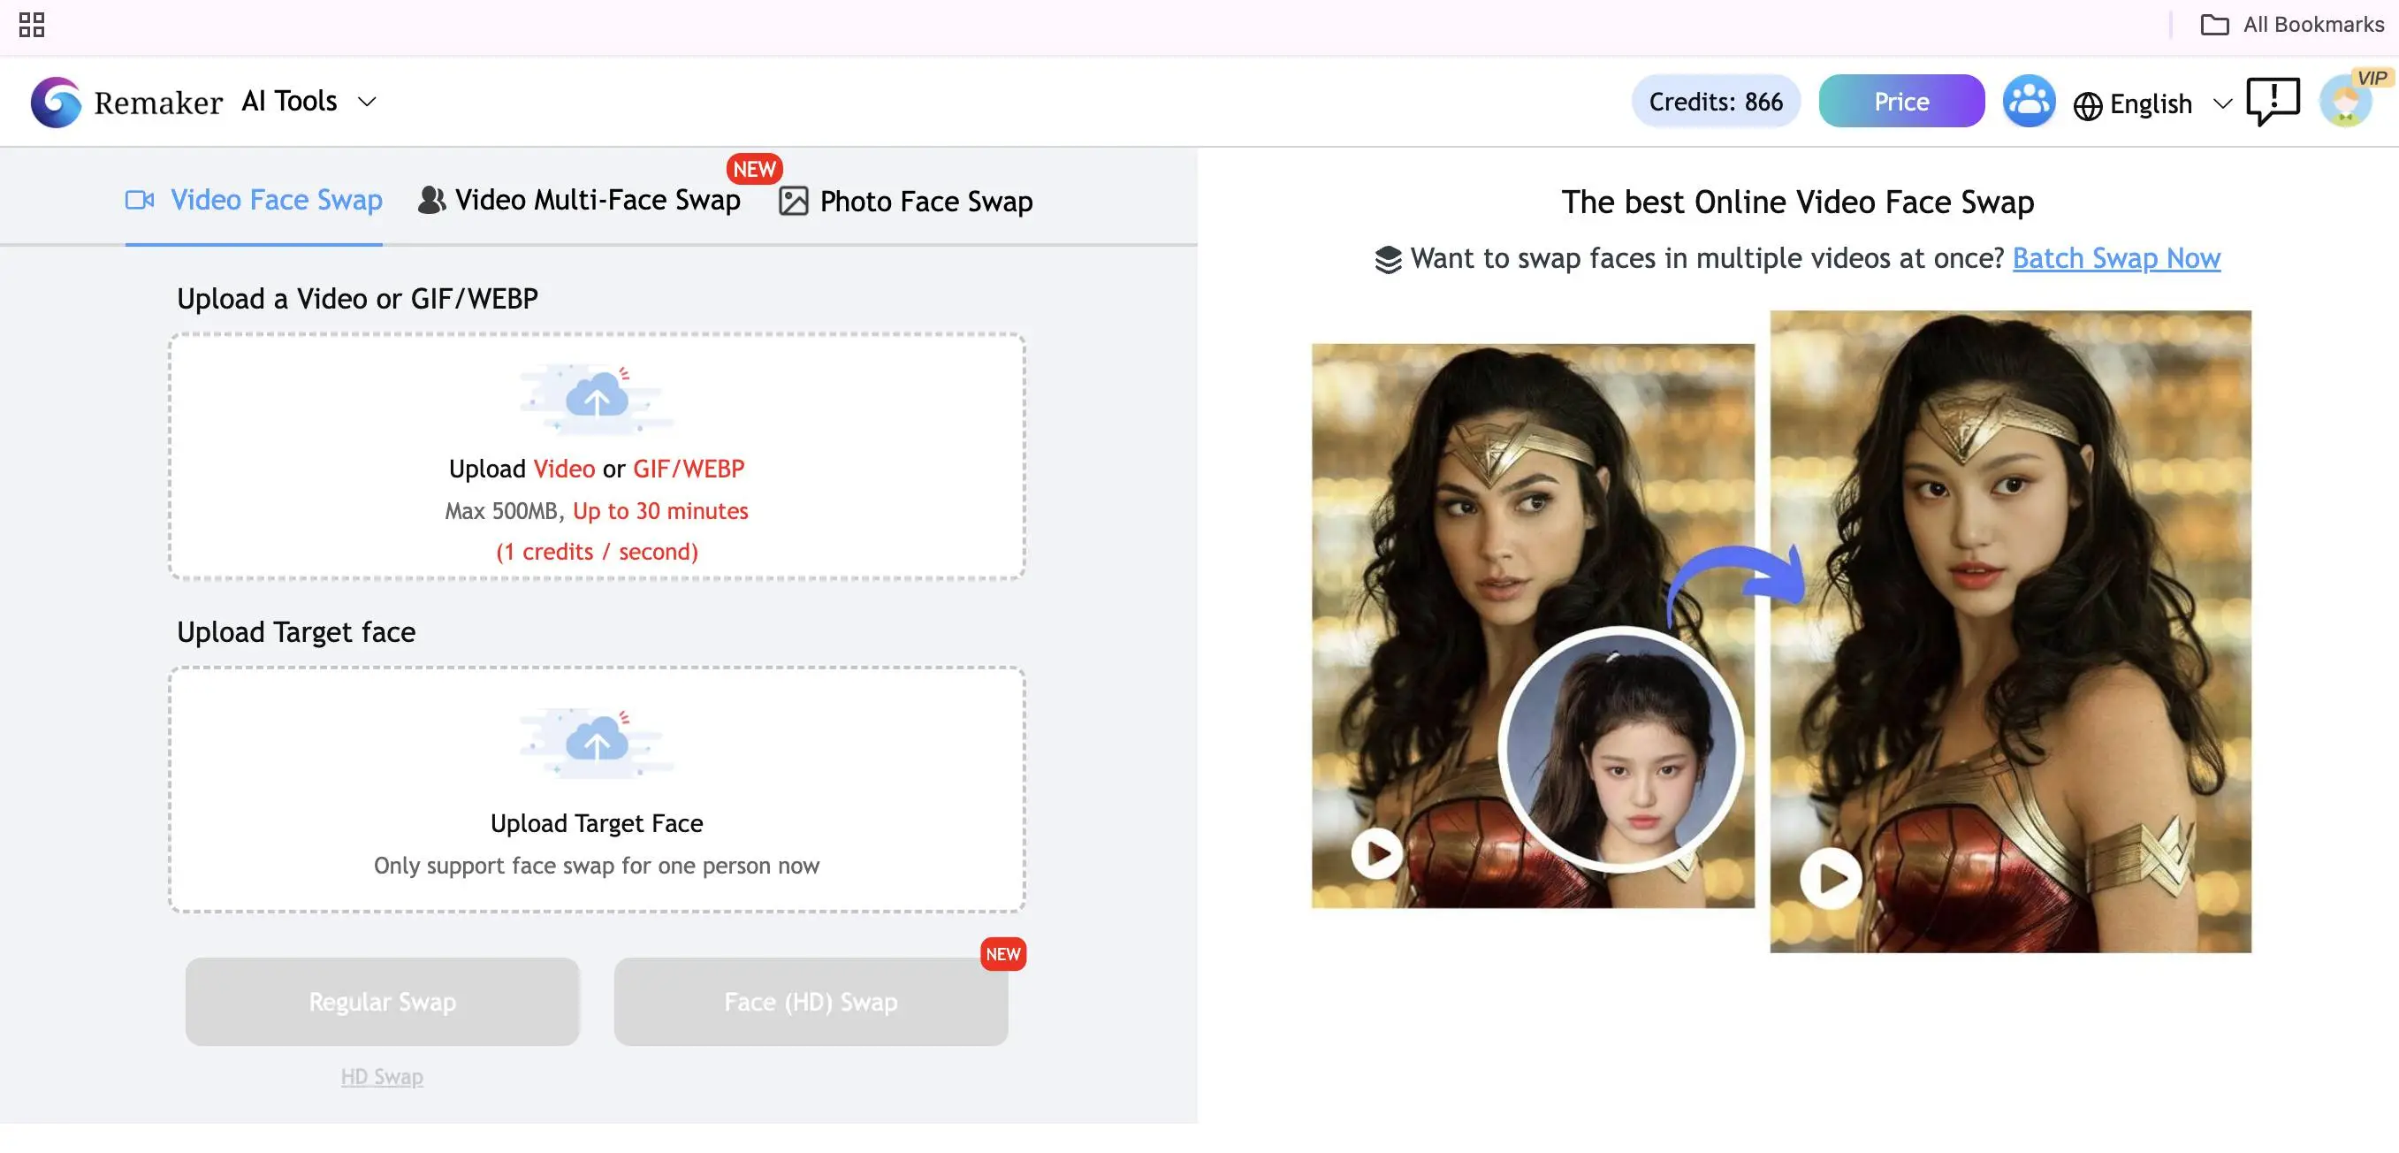Click 'Only support face swap for one person now'
Viewport: 2399px width, 1153px height.
[596, 867]
